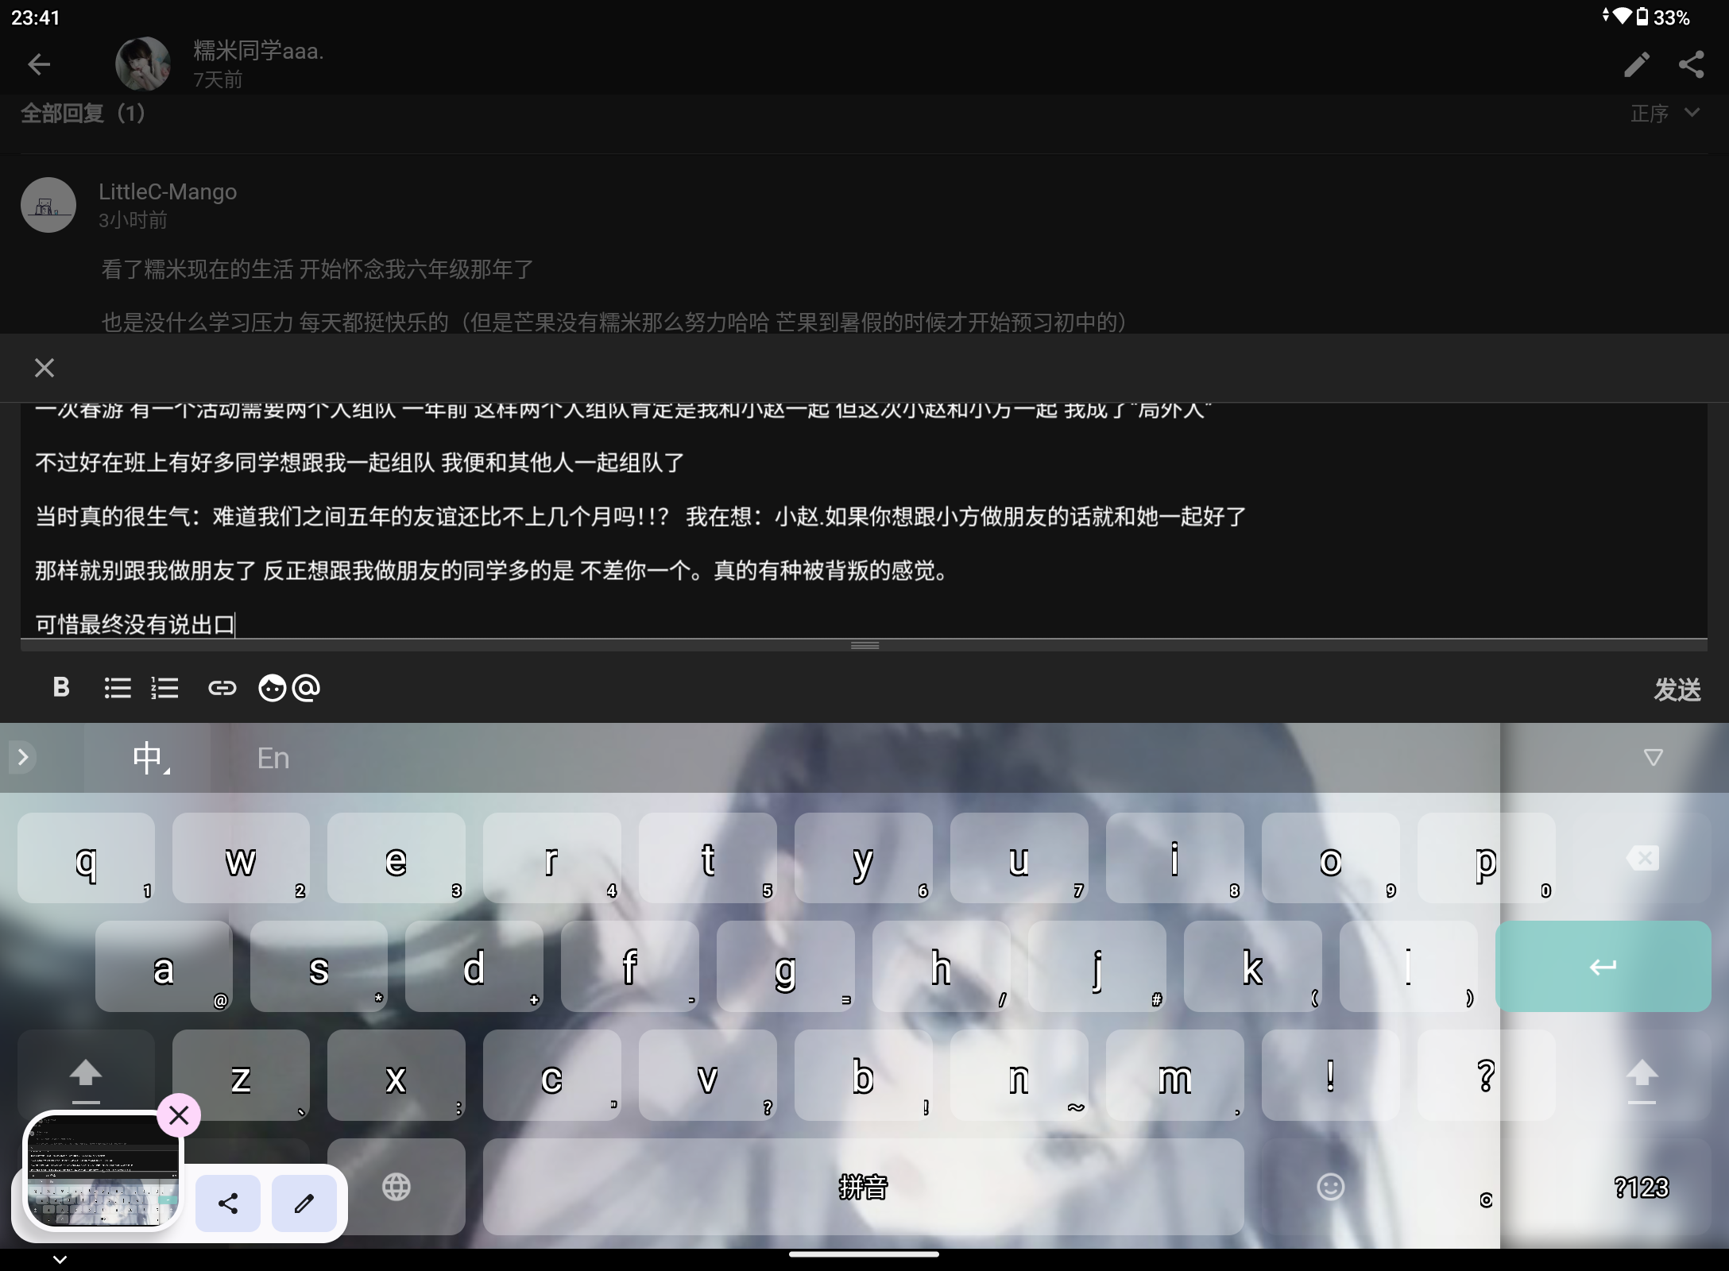Tap 发送 to send the reply
Image resolution: width=1729 pixels, height=1271 pixels.
coord(1677,690)
